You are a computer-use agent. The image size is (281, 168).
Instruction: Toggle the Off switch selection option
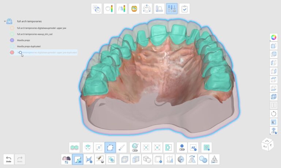pyautogui.click(x=134, y=148)
